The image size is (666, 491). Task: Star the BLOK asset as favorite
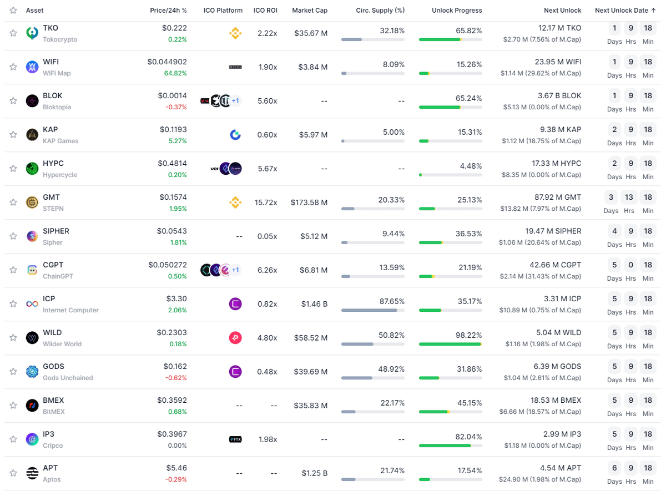pos(13,101)
